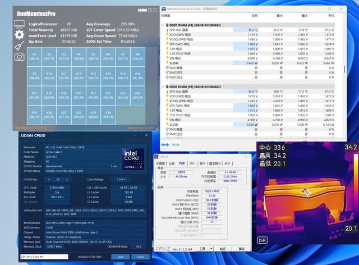Take a screenshot with RunMemtestPro camera icon
The image size is (359, 265).
(x=20, y=57)
